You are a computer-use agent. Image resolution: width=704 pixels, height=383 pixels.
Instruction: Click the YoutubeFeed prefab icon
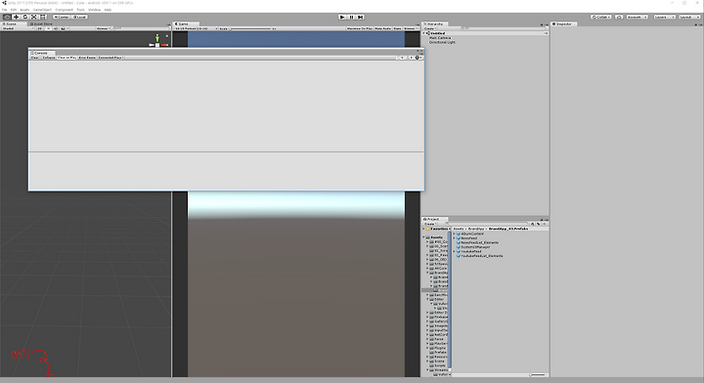tap(459, 252)
